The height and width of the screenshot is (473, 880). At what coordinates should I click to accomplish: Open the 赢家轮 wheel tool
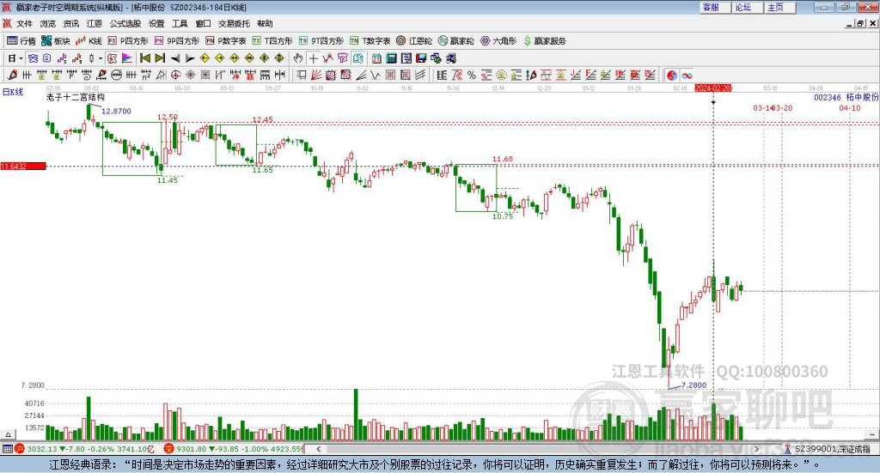tap(455, 41)
